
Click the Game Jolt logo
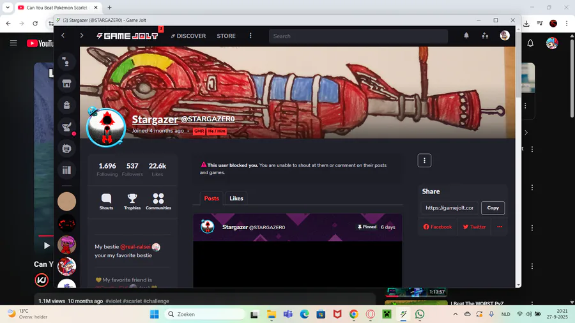[127, 36]
